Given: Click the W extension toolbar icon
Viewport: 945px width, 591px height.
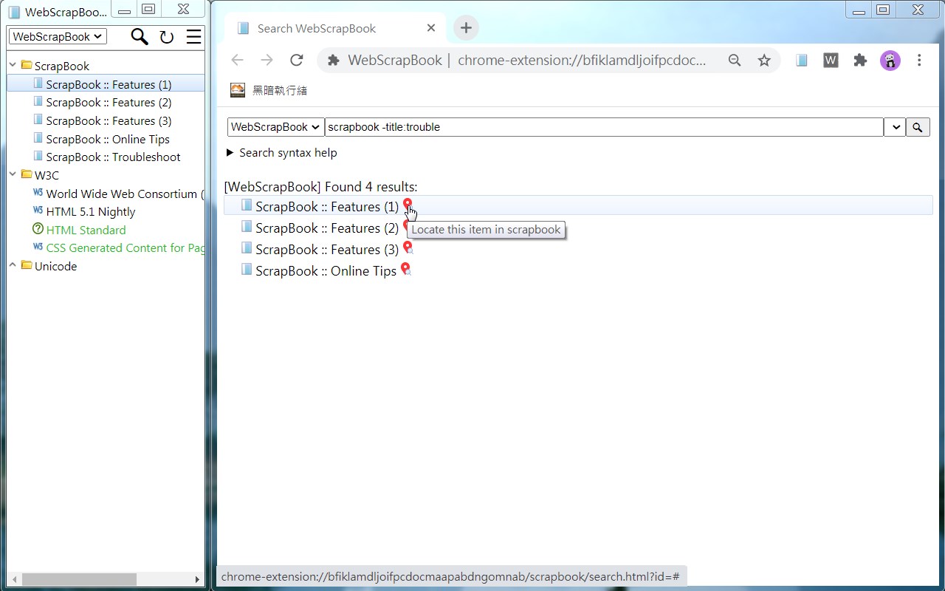Looking at the screenshot, I should pyautogui.click(x=831, y=61).
